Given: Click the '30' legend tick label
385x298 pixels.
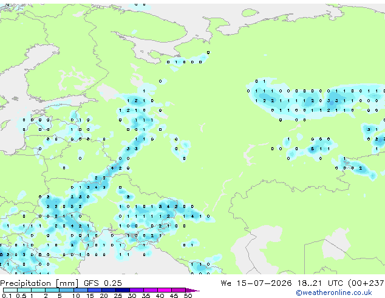Looking at the screenshot, I should [x=132, y=296].
